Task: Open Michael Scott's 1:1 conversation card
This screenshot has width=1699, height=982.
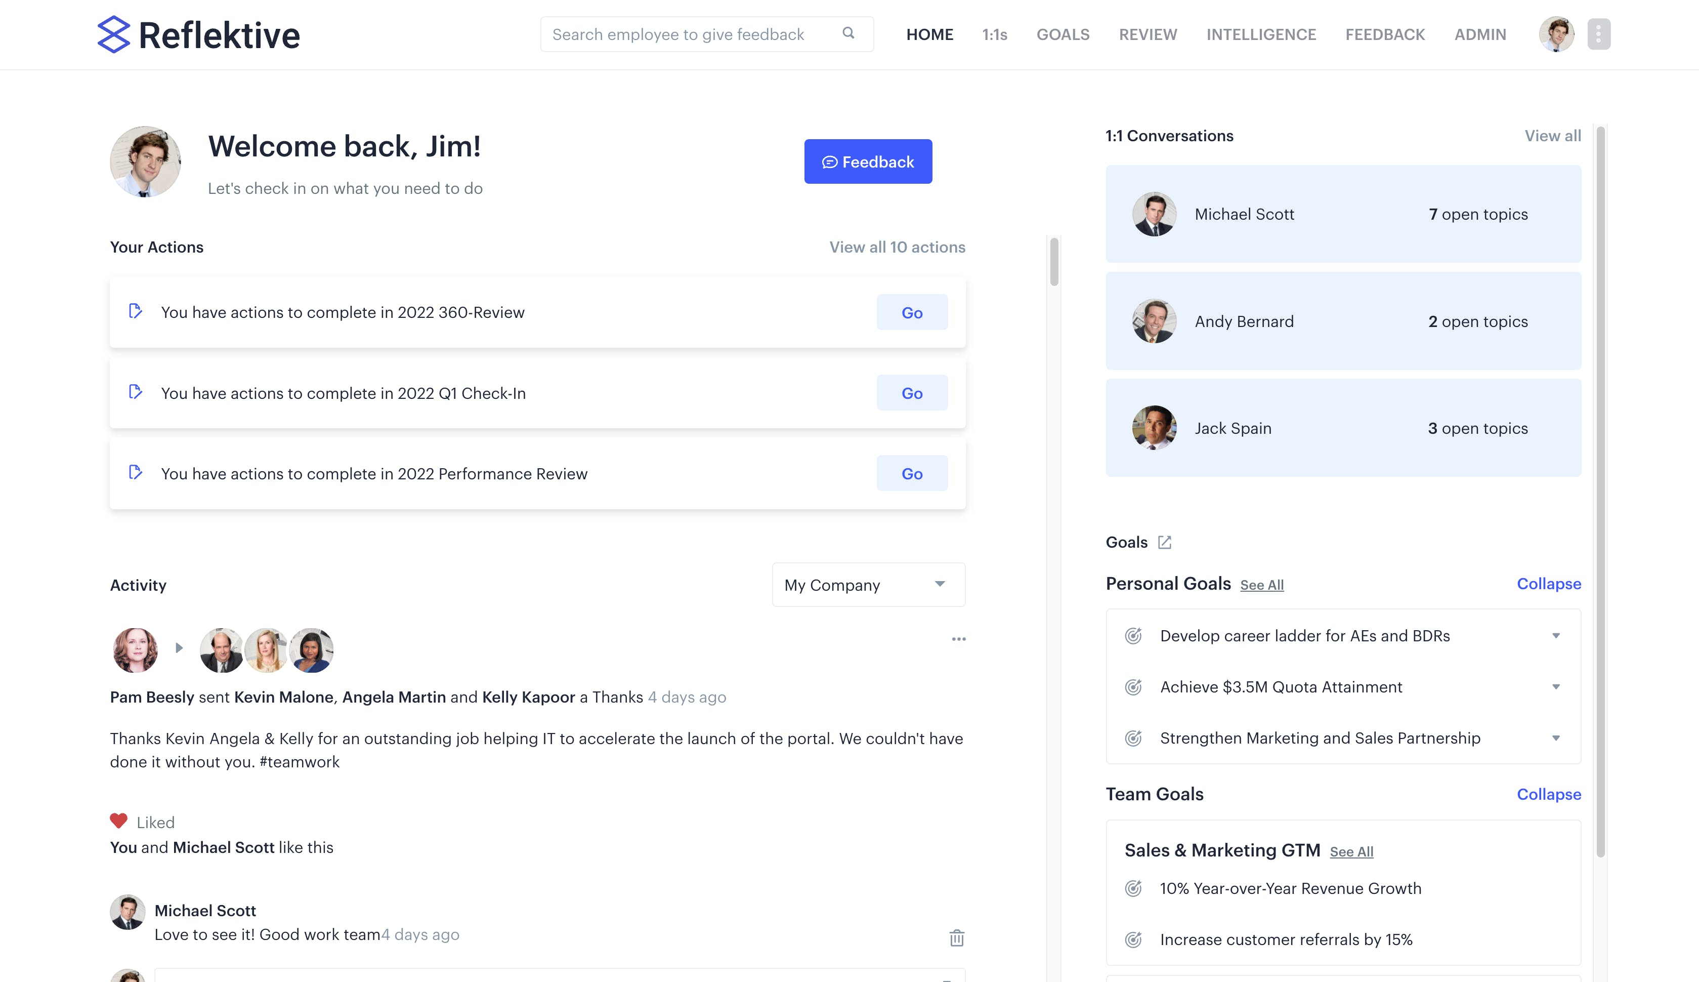Action: (x=1342, y=214)
